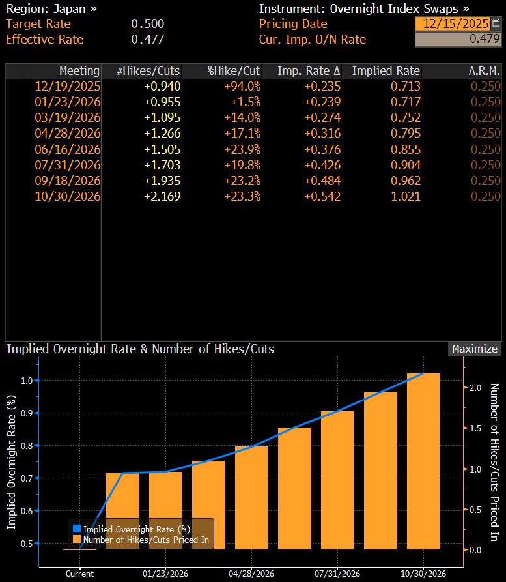
Task: Open the Instrument: Overnight Index Swaps selector
Action: [363, 8]
